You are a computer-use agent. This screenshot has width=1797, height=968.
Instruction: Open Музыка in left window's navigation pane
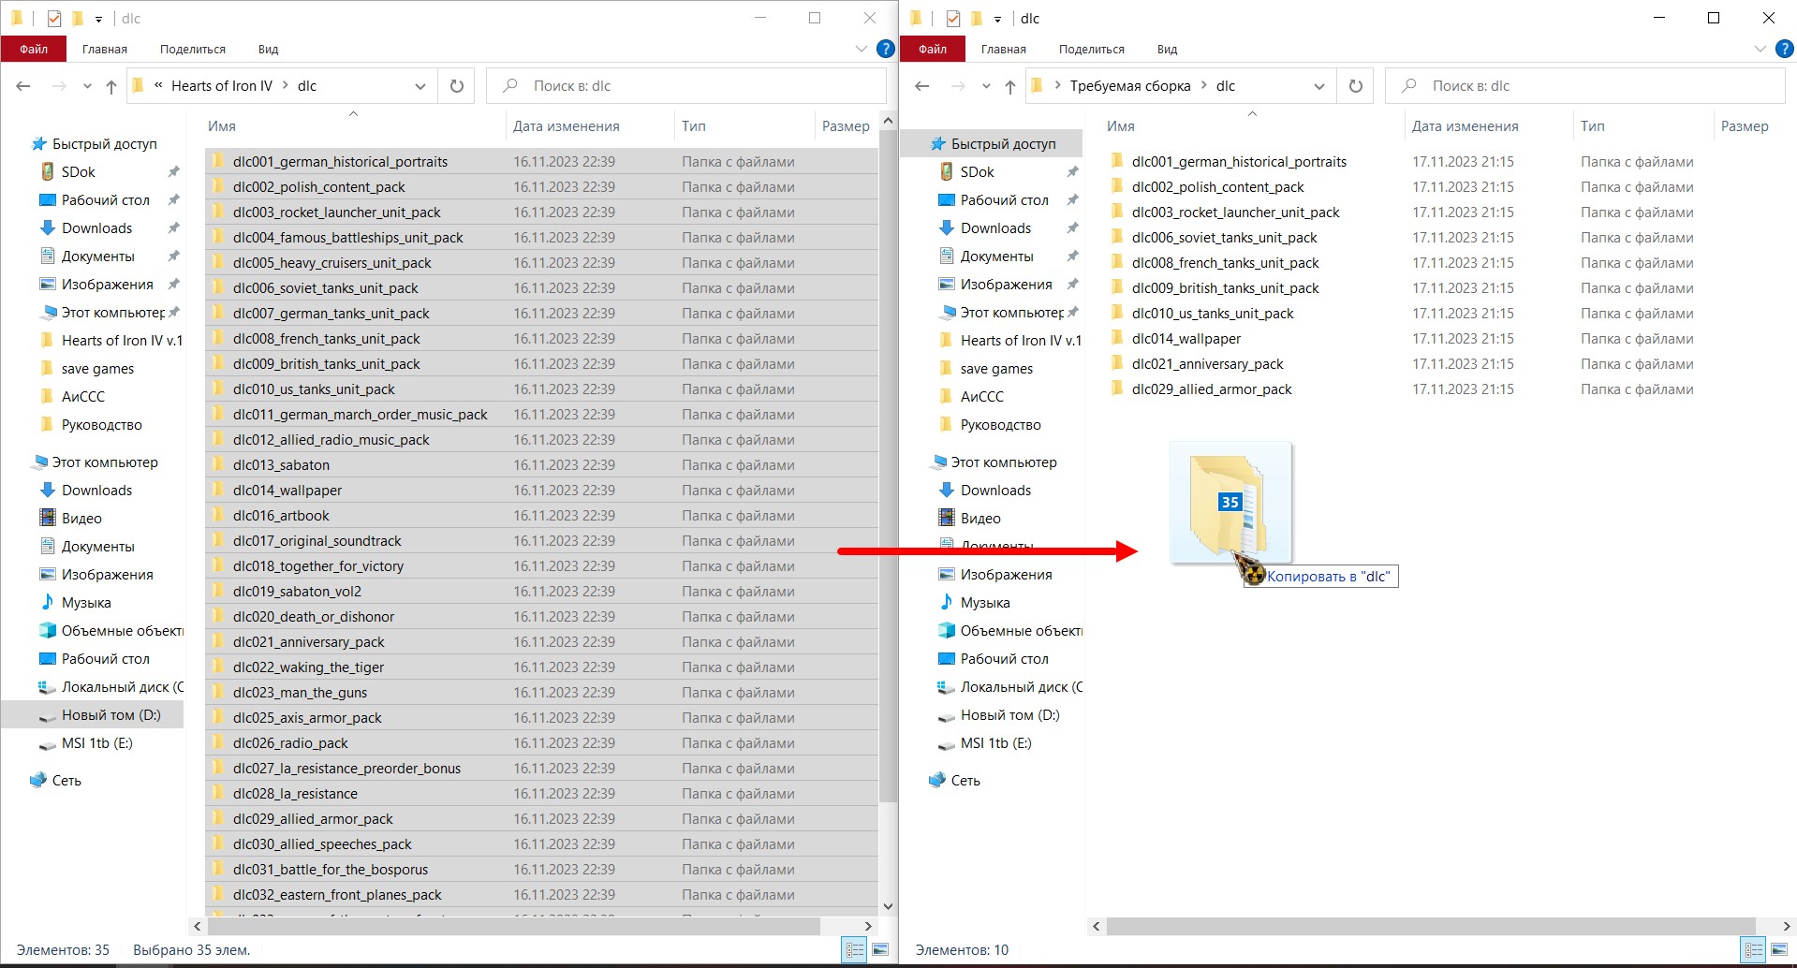tap(86, 603)
